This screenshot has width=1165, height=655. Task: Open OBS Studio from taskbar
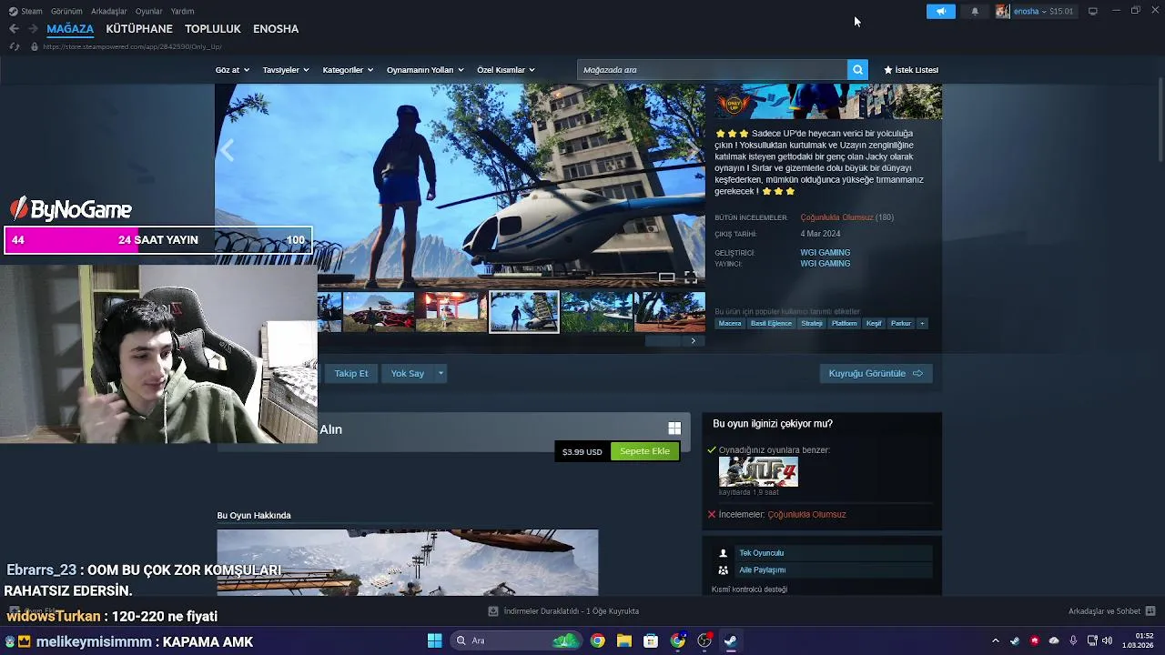point(704,640)
